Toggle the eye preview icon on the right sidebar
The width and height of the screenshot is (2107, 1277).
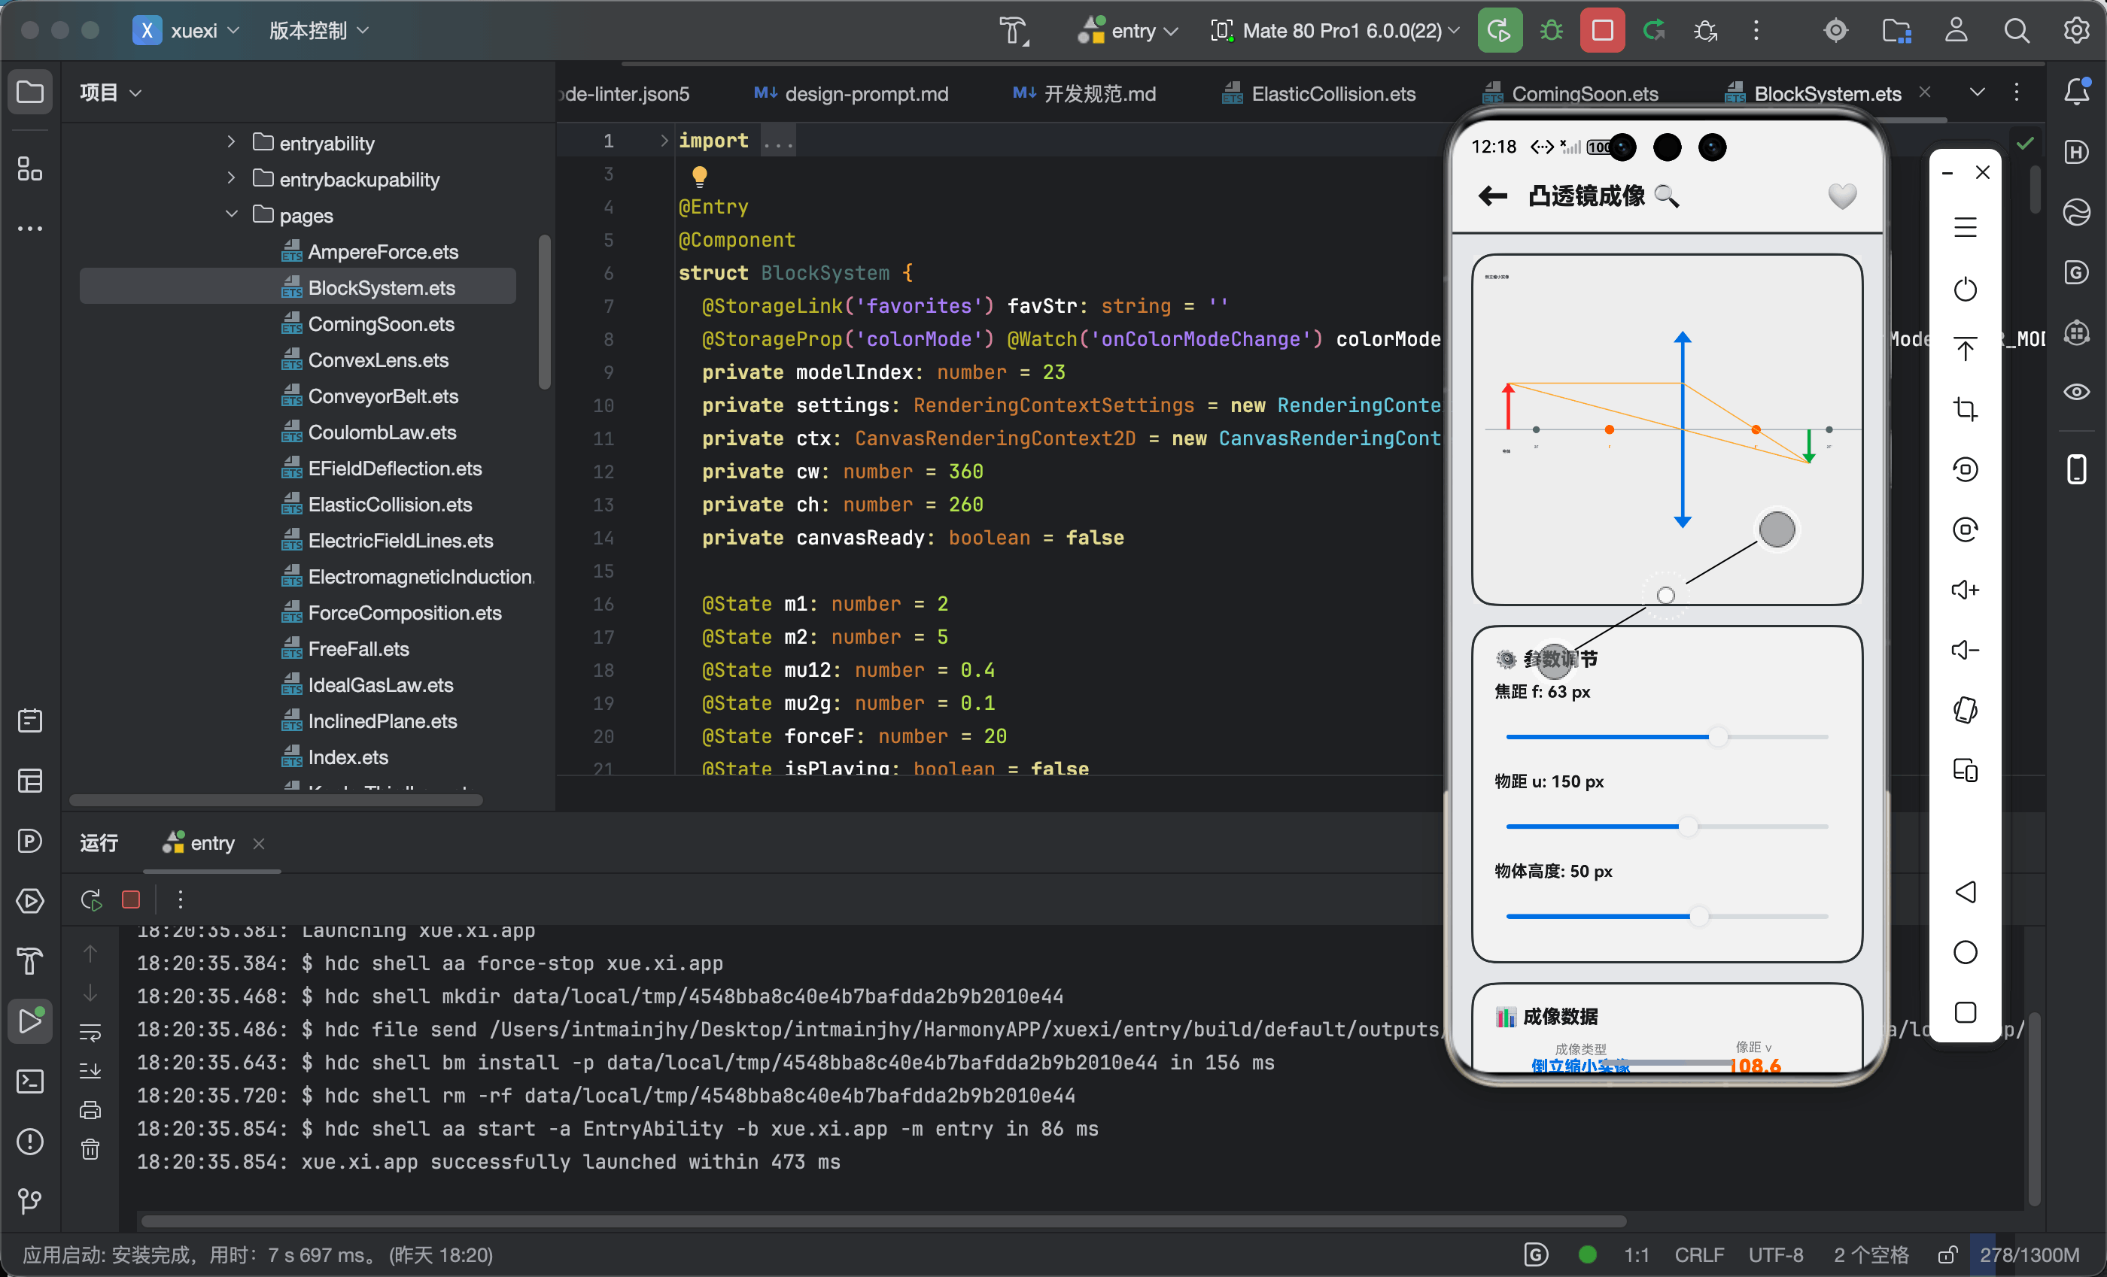2076,392
